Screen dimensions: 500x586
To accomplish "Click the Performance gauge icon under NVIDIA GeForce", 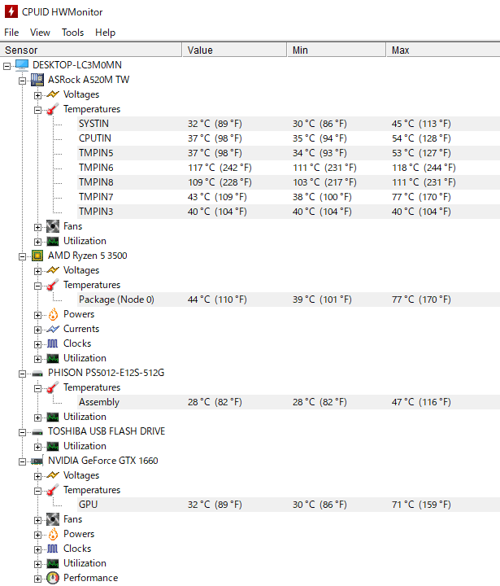I will [53, 578].
